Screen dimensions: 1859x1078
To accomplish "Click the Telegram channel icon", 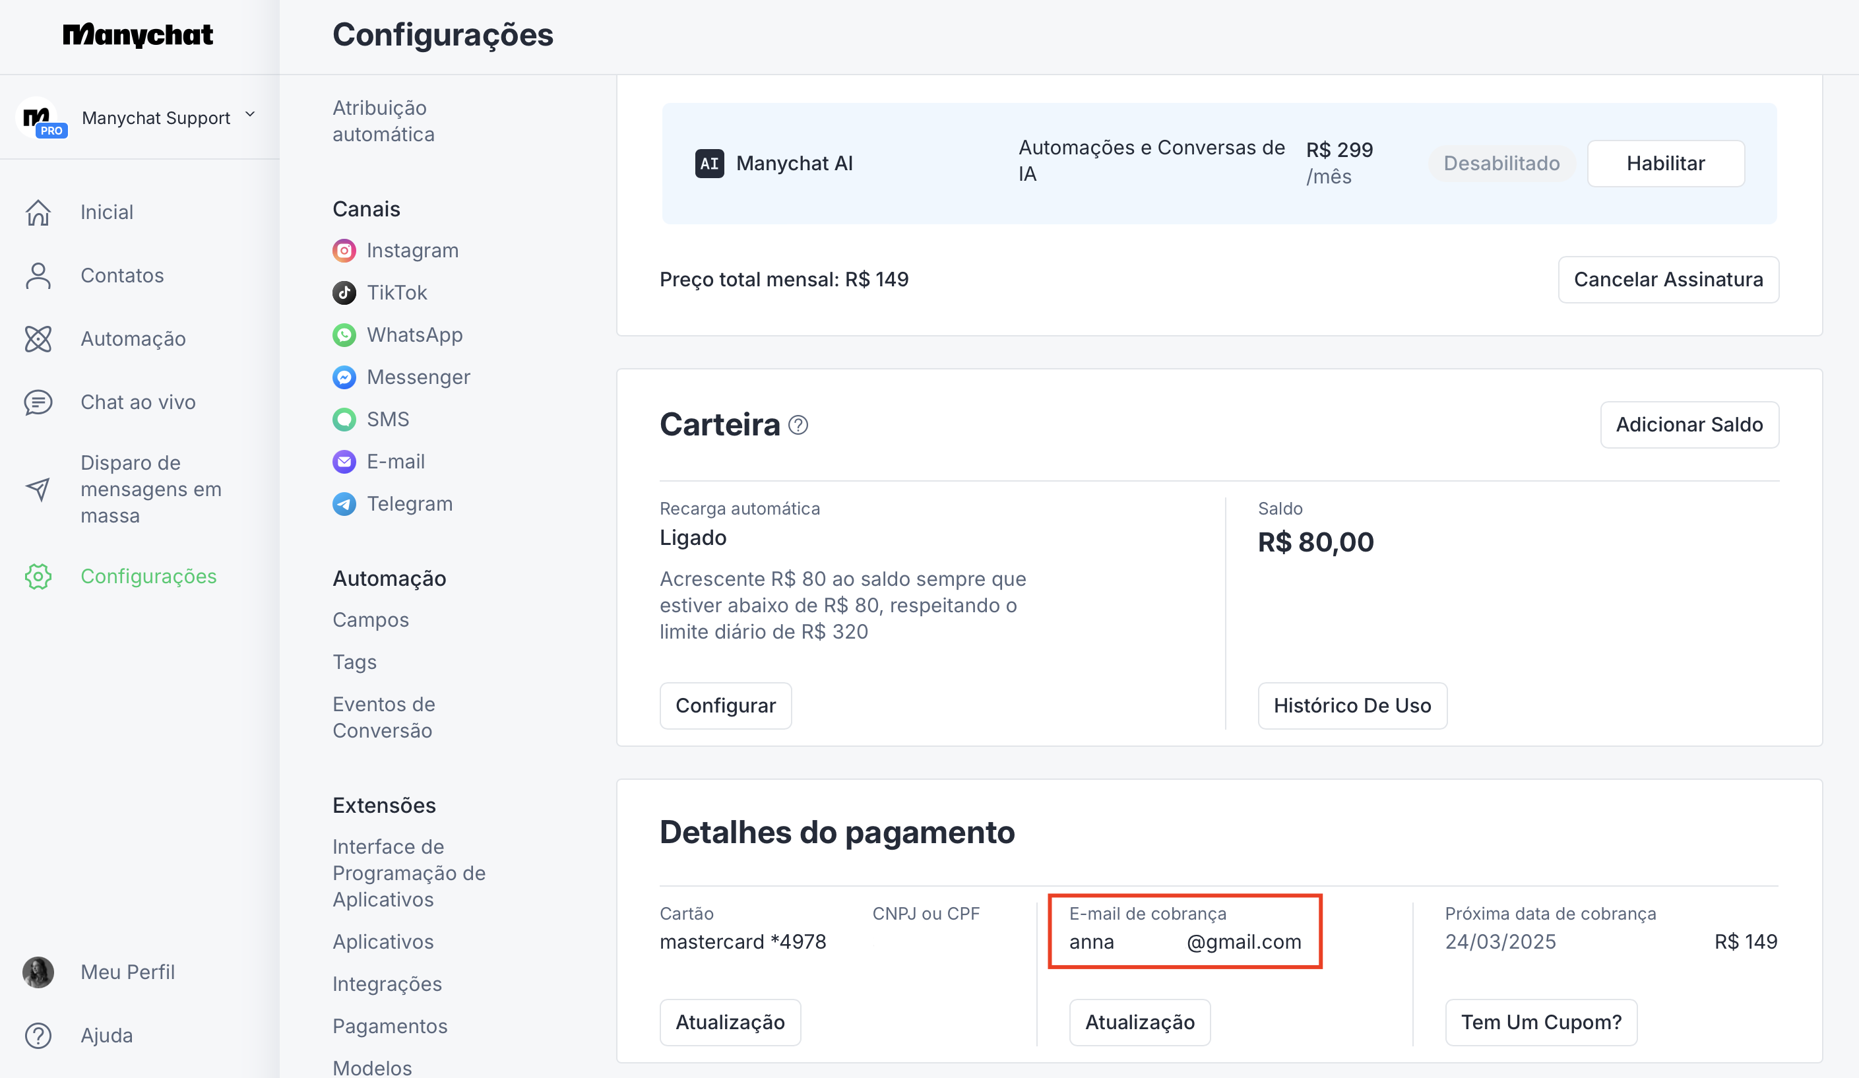I will [344, 504].
